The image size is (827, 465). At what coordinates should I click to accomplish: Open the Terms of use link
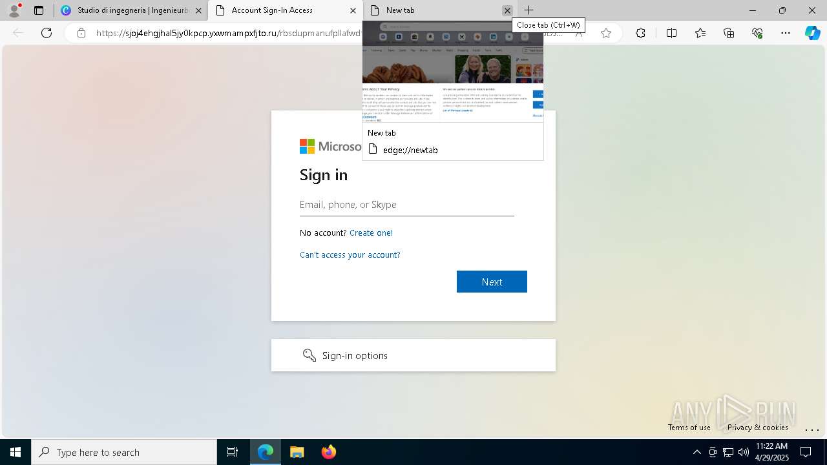[x=689, y=428]
